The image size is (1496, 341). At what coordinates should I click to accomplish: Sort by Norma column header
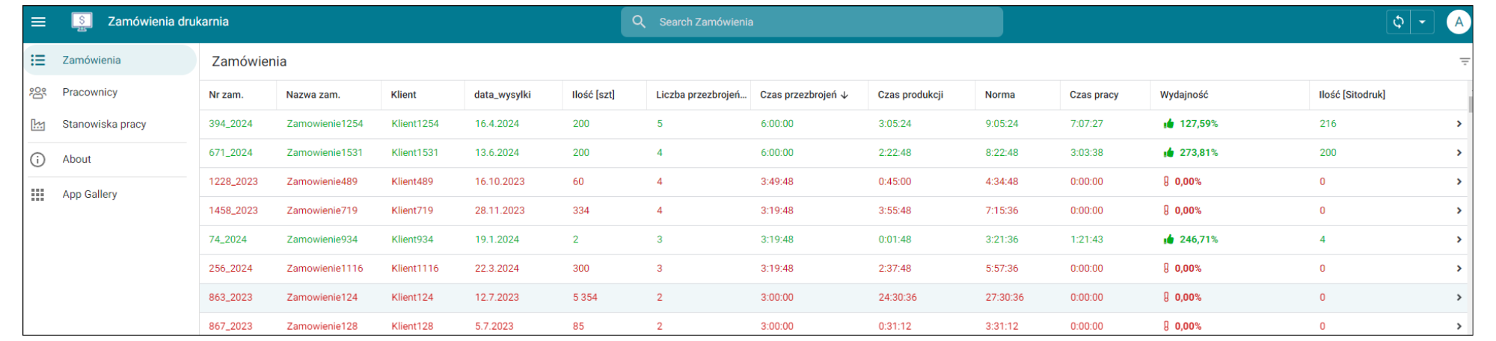[x=999, y=95]
